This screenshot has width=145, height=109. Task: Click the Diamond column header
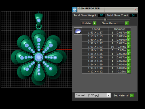coord(120,29)
